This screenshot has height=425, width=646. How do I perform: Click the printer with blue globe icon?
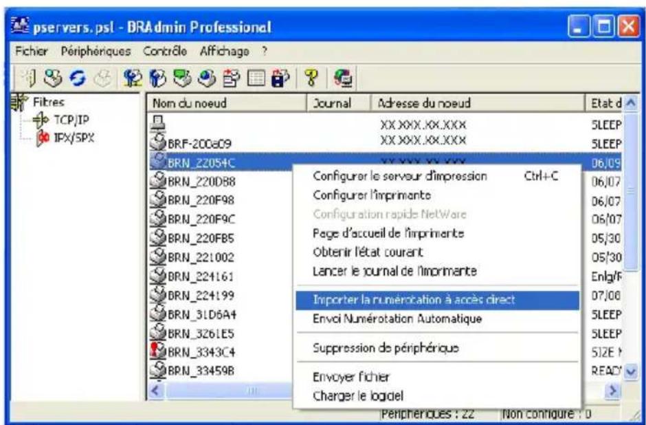click(x=205, y=78)
